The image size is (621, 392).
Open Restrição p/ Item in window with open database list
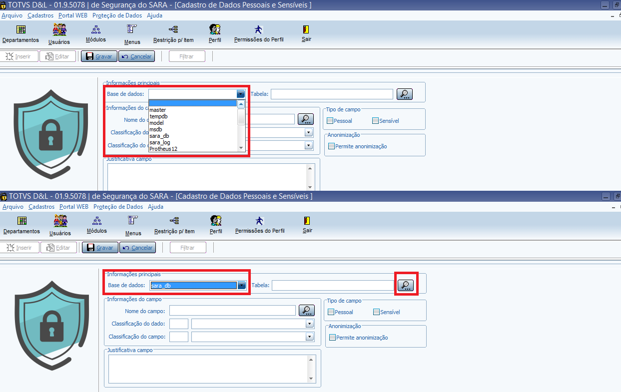[173, 34]
